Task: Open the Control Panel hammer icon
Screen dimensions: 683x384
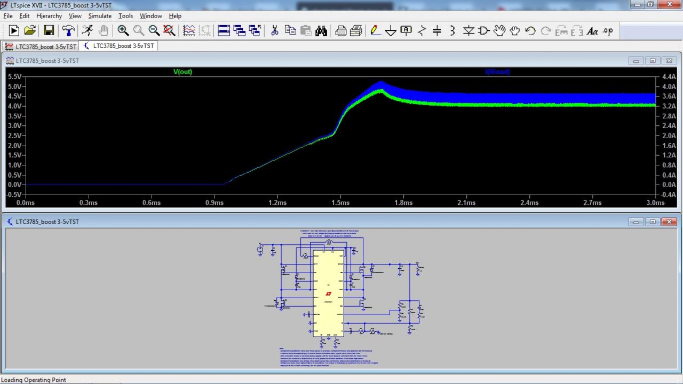Action: 68,31
